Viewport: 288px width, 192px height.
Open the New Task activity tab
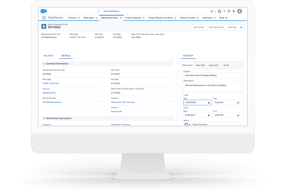click(200, 64)
